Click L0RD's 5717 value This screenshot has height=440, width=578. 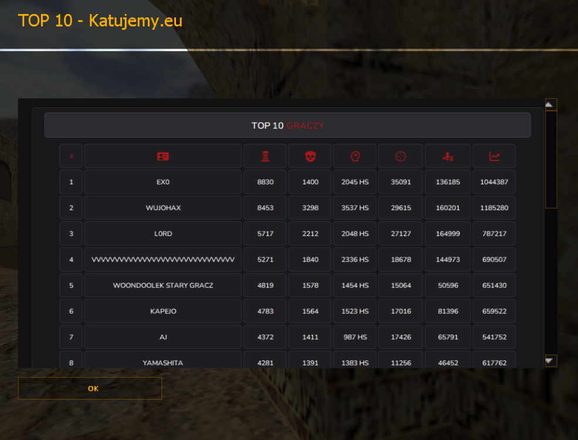click(x=265, y=233)
